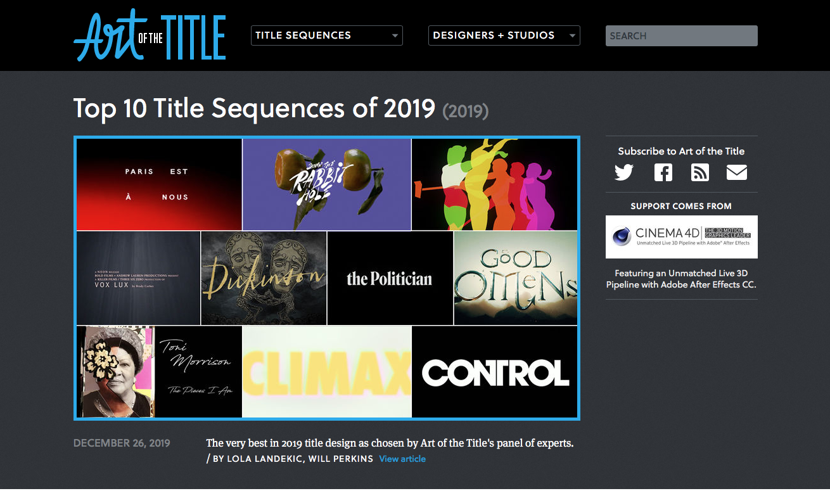Select the colorful silhouettes thumbnail

click(x=495, y=184)
